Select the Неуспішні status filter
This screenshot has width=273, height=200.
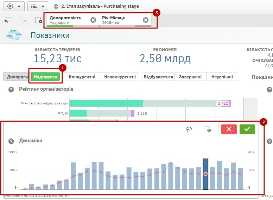(x=222, y=77)
